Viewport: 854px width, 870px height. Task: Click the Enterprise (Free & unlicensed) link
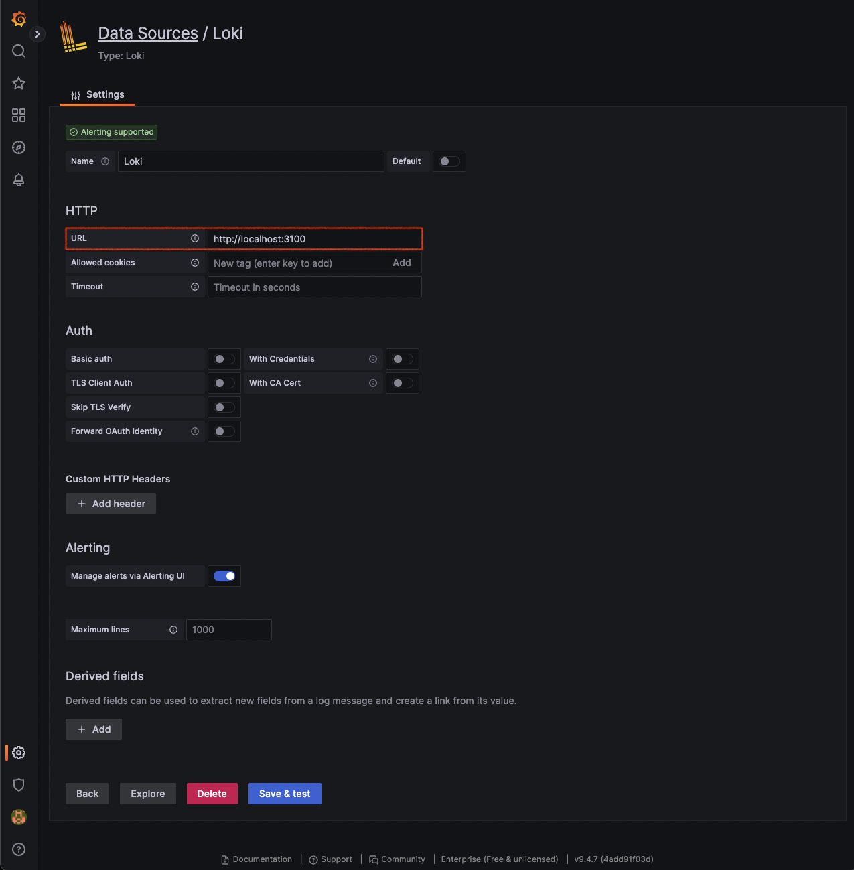[500, 859]
